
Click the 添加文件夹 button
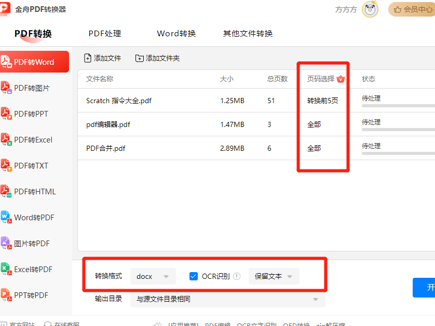click(x=157, y=58)
